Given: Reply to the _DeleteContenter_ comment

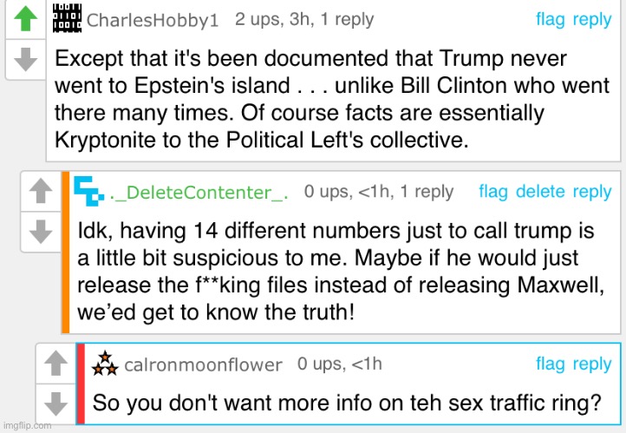Looking at the screenshot, I should 592,192.
